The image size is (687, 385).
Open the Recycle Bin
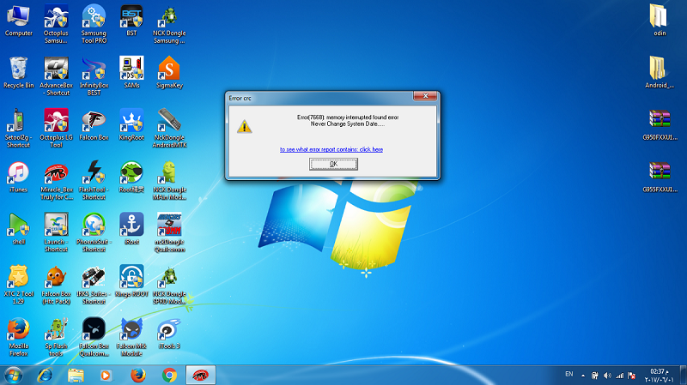[18, 73]
